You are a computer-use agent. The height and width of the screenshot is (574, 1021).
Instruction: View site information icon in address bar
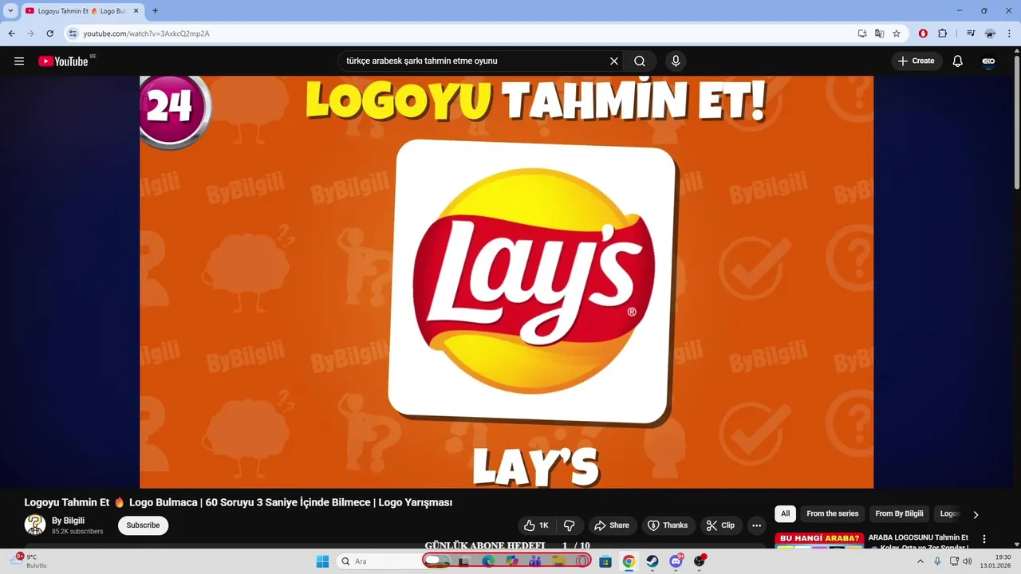(73, 33)
